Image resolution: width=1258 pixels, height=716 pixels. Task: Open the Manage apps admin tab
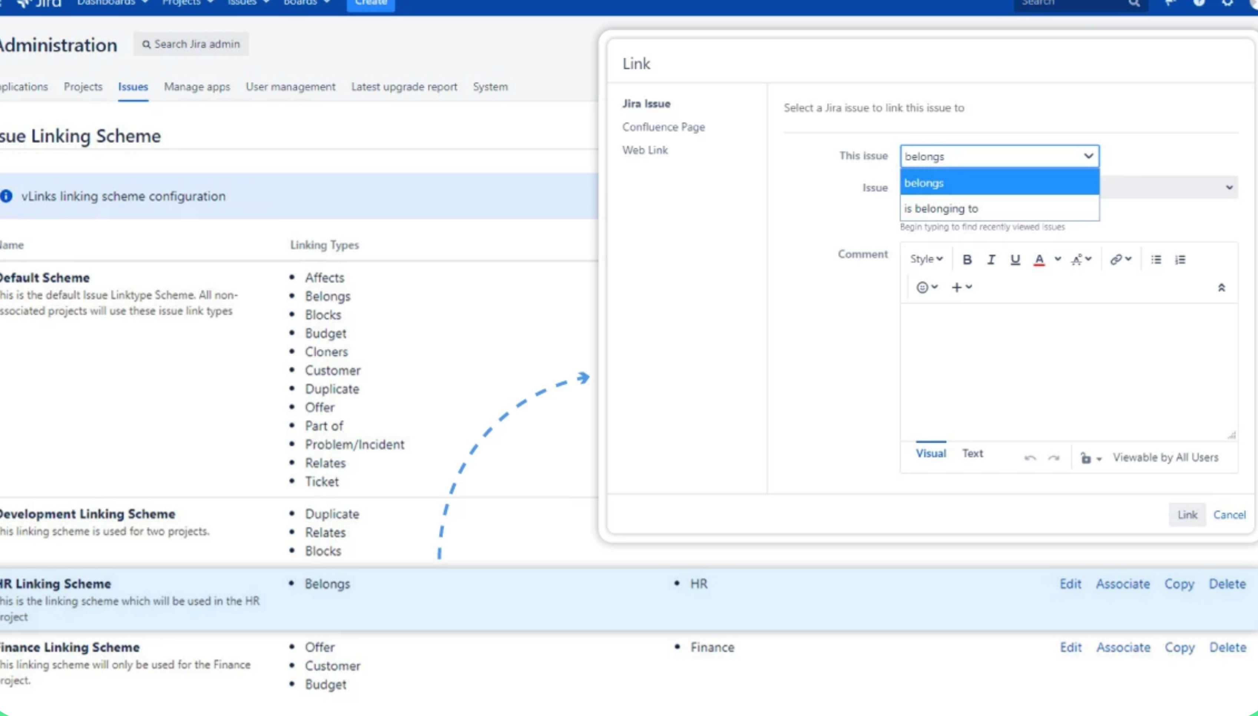[196, 87]
